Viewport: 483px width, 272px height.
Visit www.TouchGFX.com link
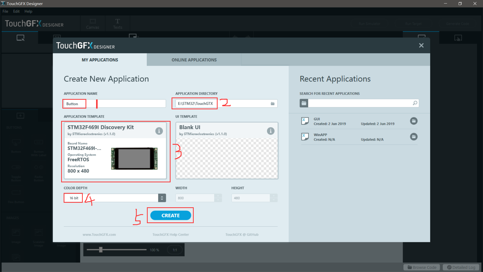99,234
